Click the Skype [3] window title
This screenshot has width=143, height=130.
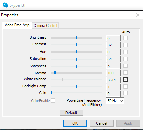(17, 5)
